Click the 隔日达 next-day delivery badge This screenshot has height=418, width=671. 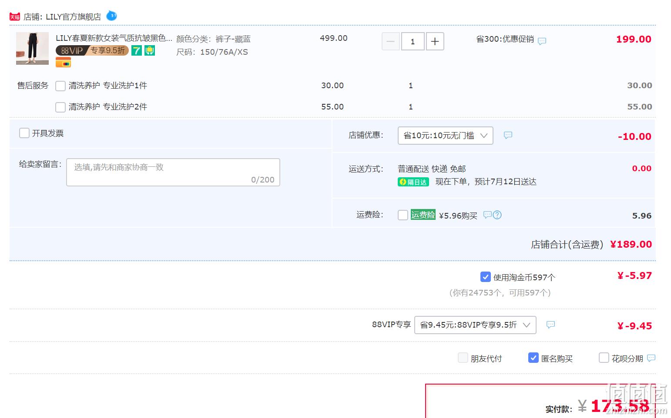pyautogui.click(x=413, y=182)
